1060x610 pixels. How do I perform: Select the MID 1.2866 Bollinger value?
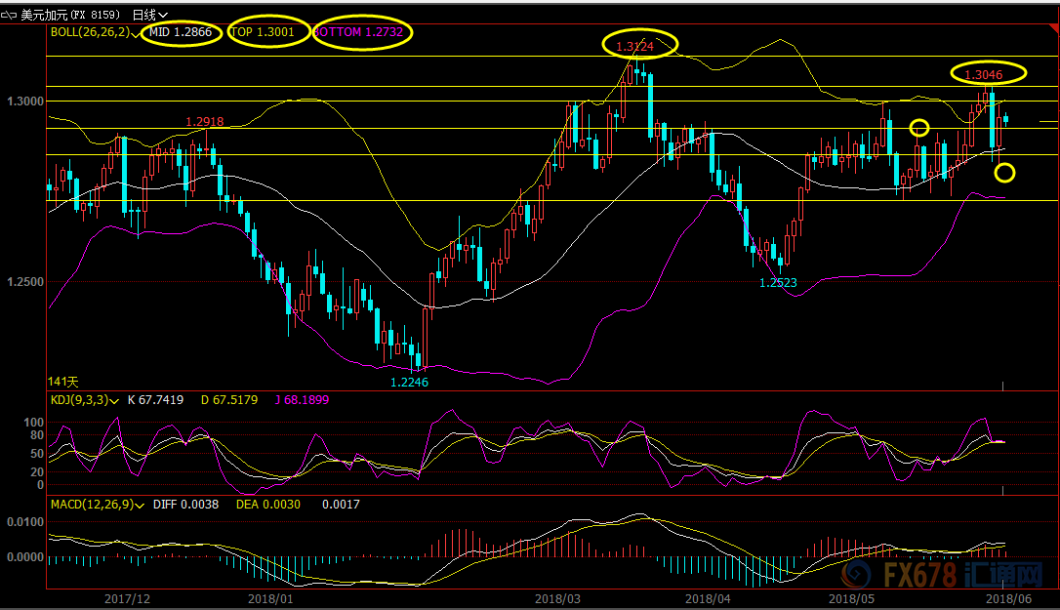point(181,32)
